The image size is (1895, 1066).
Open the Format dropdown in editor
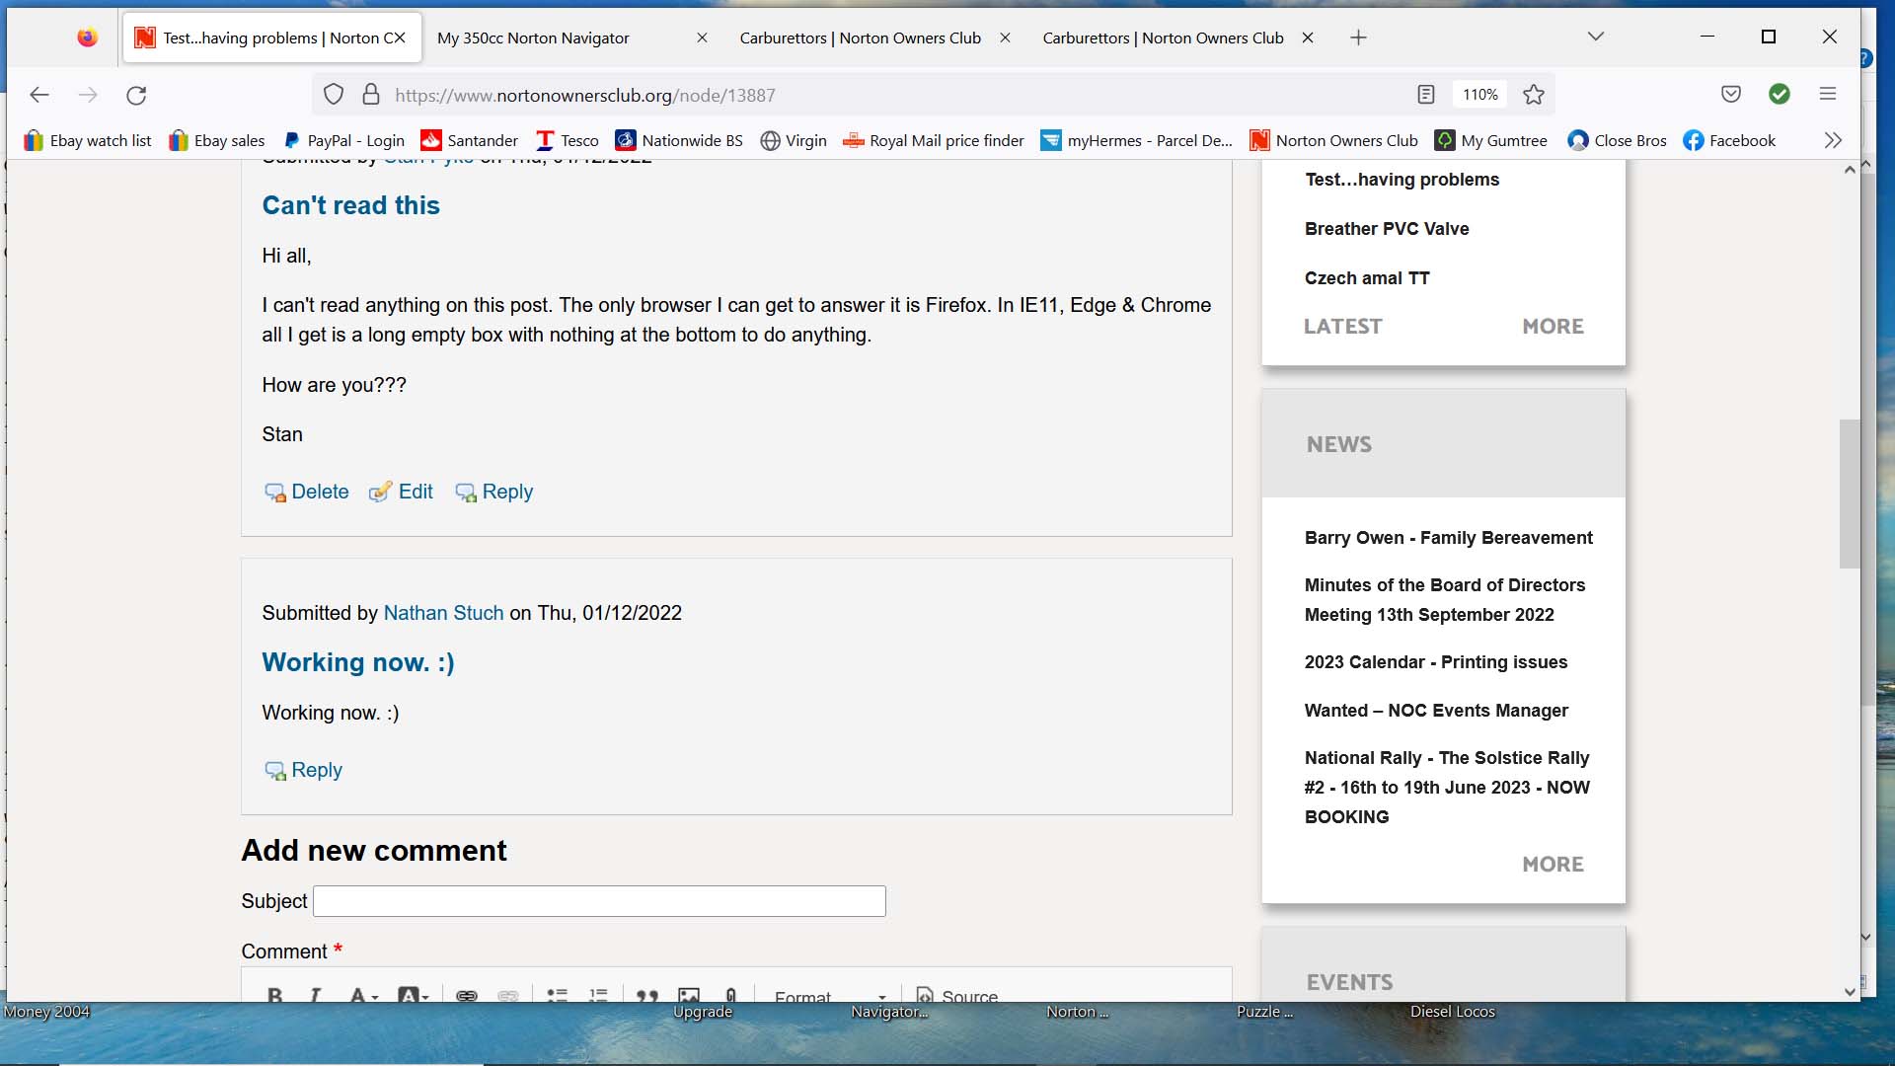(829, 996)
